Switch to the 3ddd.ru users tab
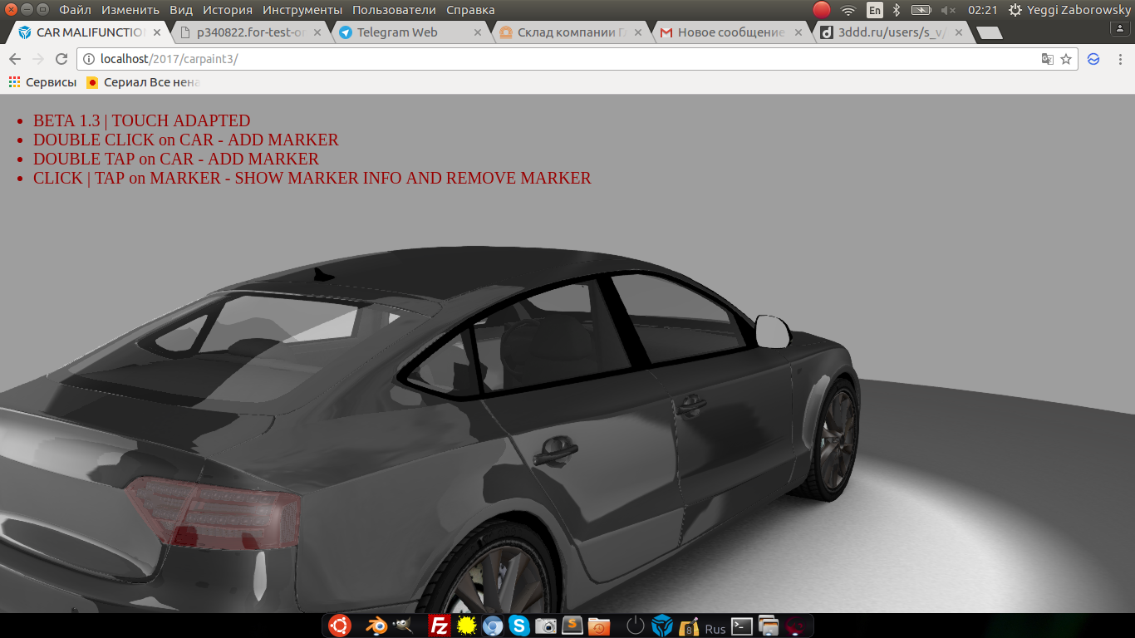This screenshot has width=1135, height=638. click(x=892, y=32)
